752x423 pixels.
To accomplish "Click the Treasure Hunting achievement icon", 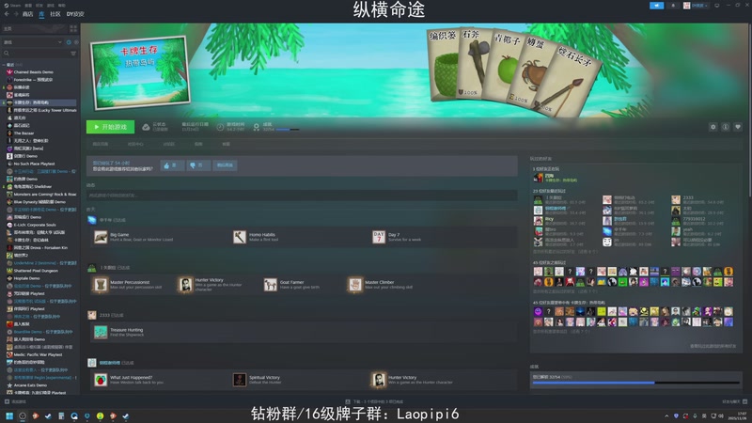I will pos(101,332).
